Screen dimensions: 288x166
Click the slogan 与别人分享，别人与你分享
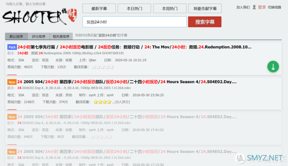pyautogui.click(x=25, y=4)
